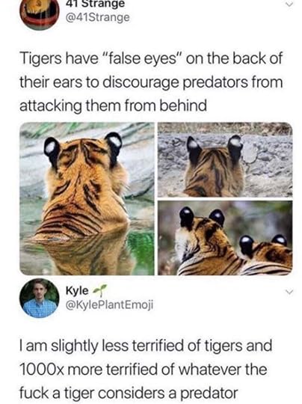Visit the @KylePlantEmoji handle link

(x=109, y=304)
